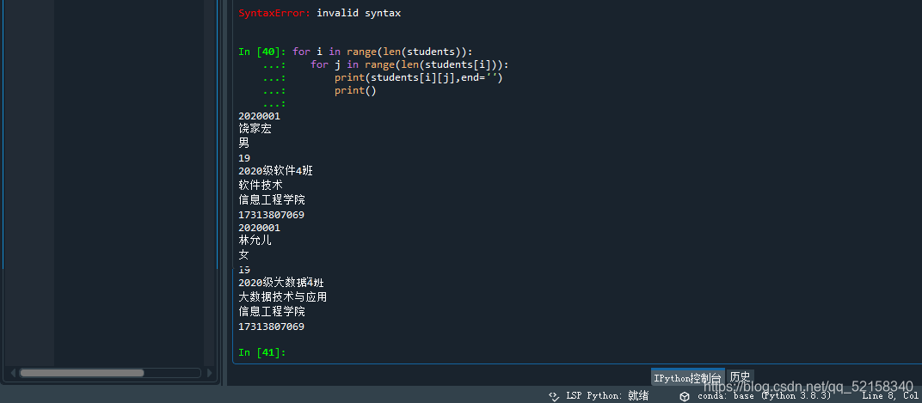
Task: Click the print(students[i][j],end='') line
Action: coord(419,77)
